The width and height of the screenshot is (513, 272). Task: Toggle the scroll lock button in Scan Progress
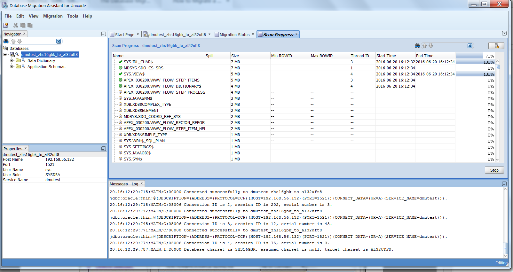pos(496,46)
